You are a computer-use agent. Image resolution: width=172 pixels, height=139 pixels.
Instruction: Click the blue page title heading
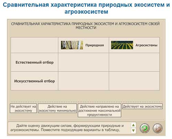pos(86,8)
